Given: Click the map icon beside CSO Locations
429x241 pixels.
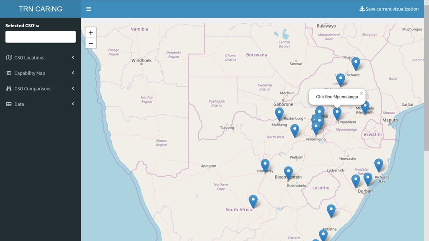Looking at the screenshot, I should coord(9,57).
